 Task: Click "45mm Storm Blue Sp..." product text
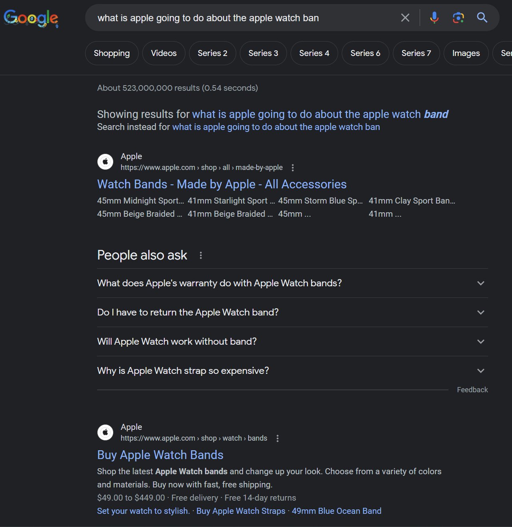(x=321, y=201)
